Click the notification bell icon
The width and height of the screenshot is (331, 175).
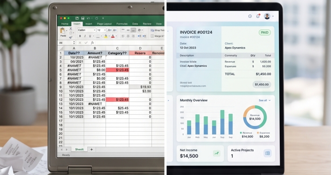tap(258, 16)
